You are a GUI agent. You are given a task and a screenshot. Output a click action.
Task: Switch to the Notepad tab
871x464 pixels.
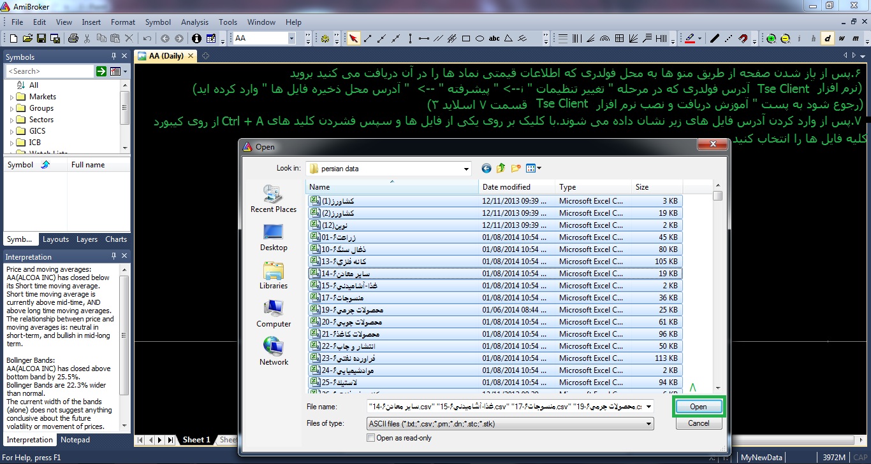pos(75,440)
